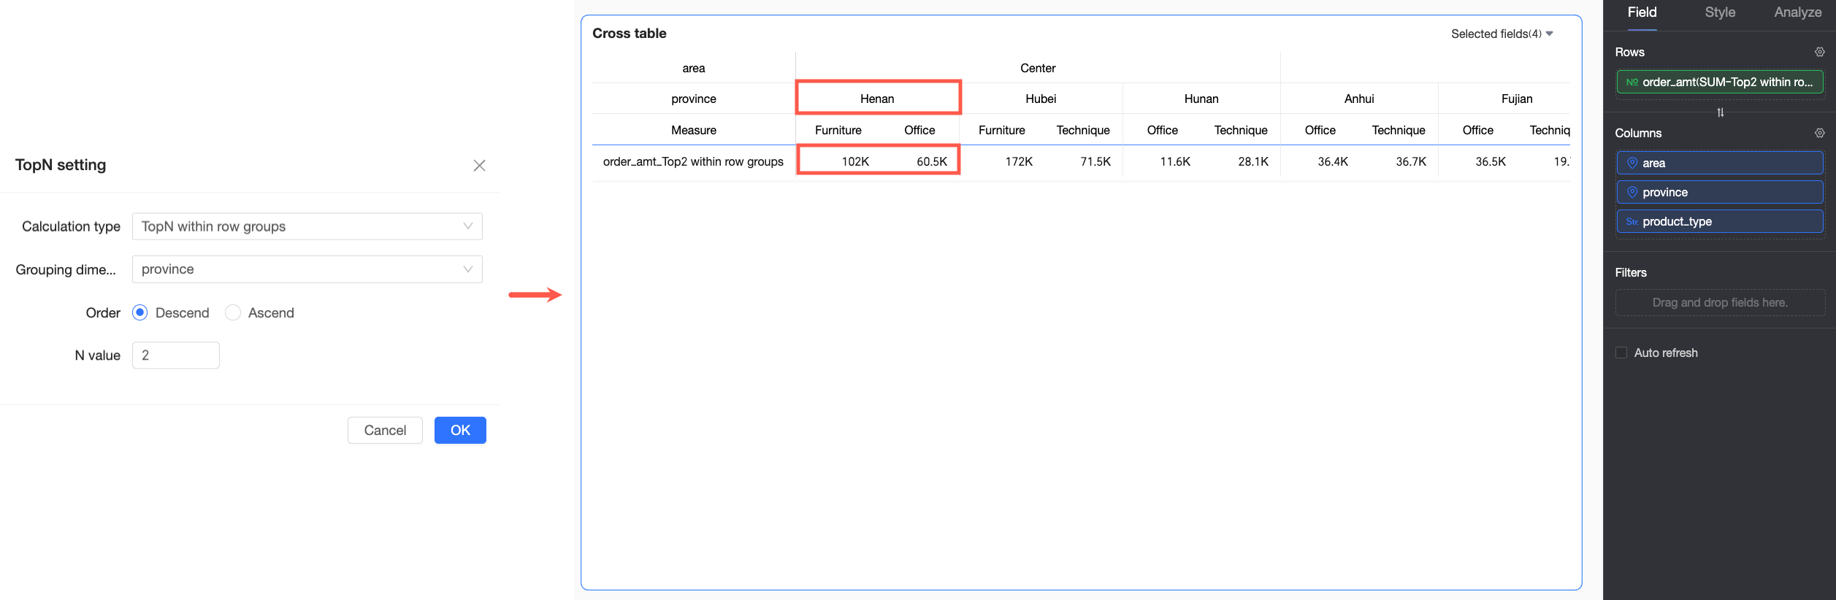Click the Hunan province header
Viewport: 1836px width, 600px height.
click(1201, 99)
